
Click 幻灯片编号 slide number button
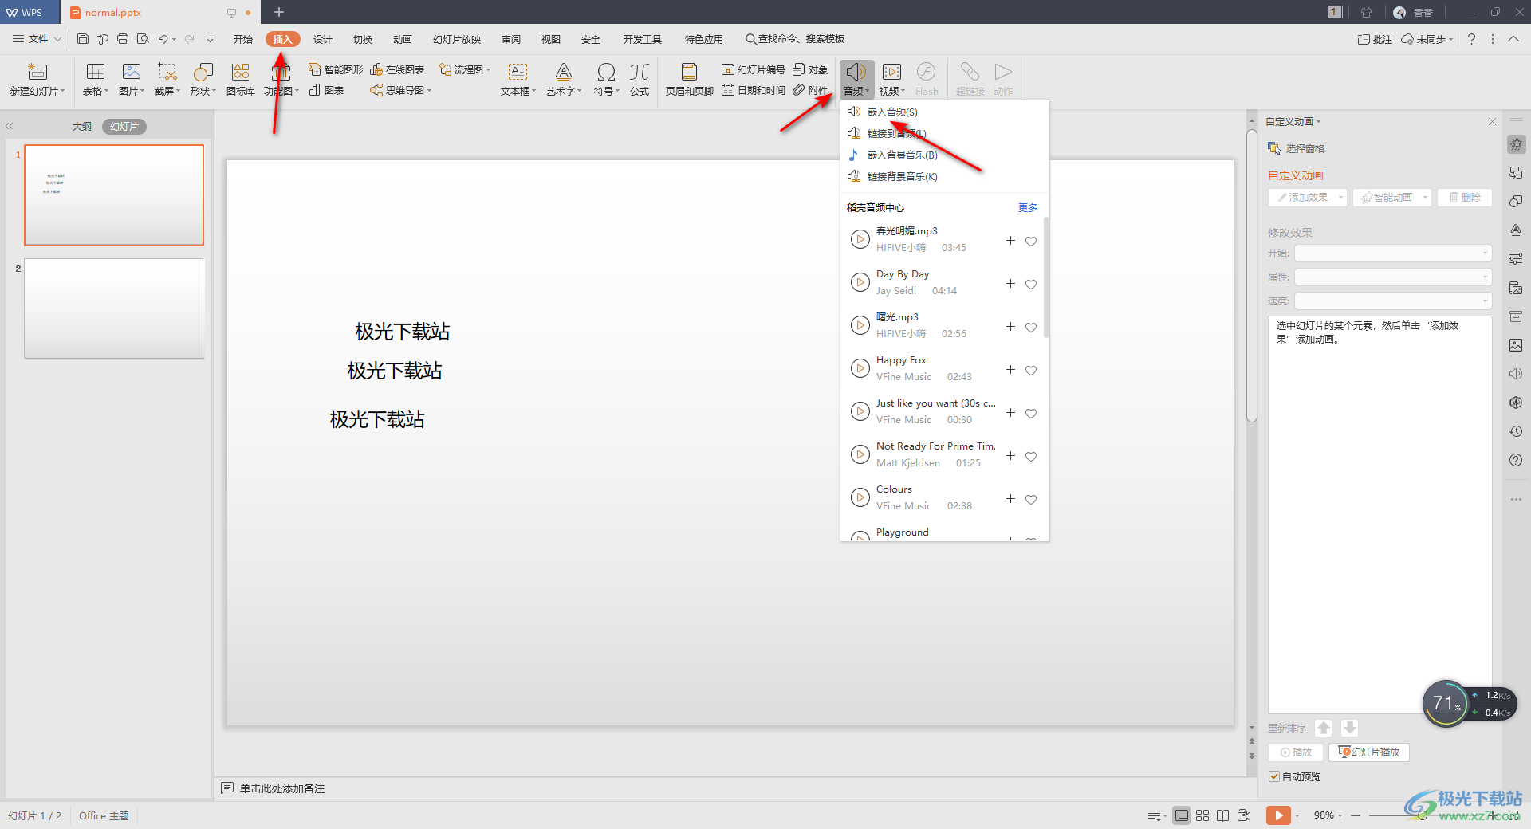click(754, 69)
